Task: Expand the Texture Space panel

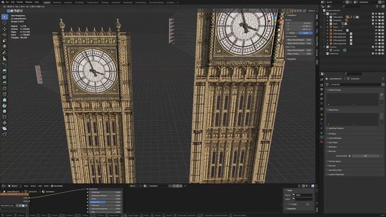Action: click(x=334, y=162)
